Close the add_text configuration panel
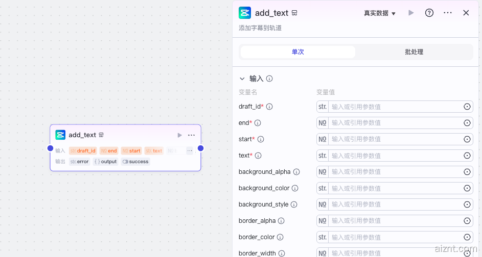 (466, 13)
